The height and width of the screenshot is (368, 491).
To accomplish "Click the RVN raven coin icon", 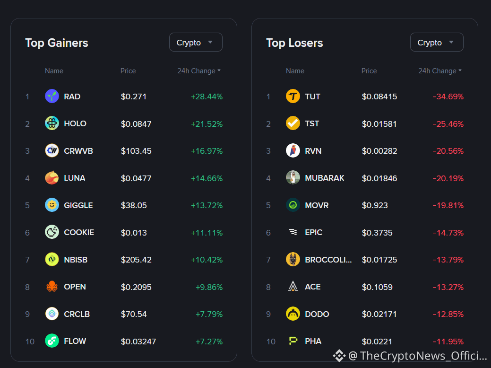I will pyautogui.click(x=293, y=151).
